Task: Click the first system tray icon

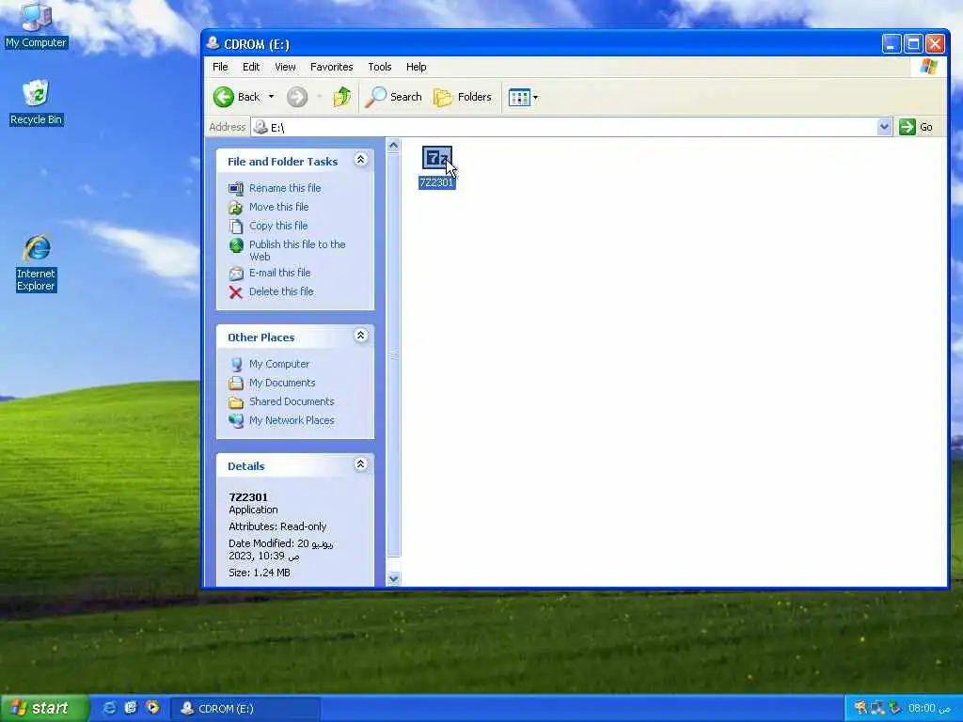Action: 861,709
